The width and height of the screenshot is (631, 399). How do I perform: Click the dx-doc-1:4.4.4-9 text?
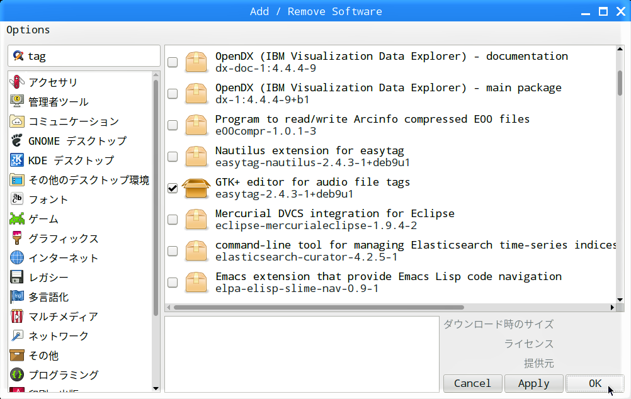(266, 68)
